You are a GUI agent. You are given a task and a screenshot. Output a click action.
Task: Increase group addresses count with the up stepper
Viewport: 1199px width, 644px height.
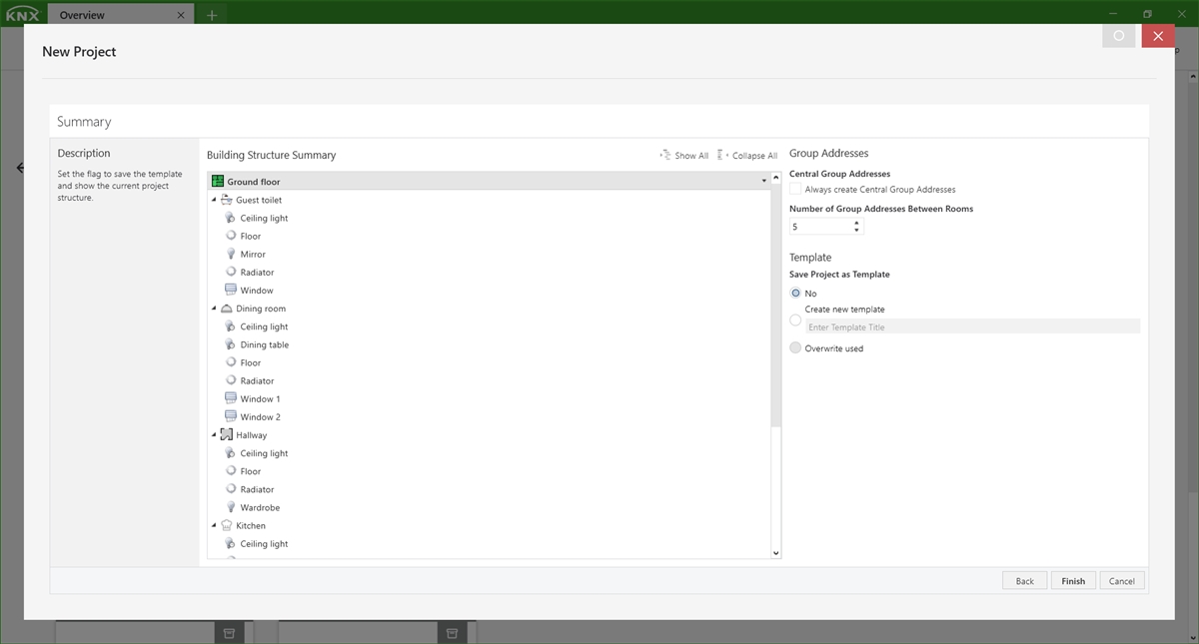click(857, 223)
